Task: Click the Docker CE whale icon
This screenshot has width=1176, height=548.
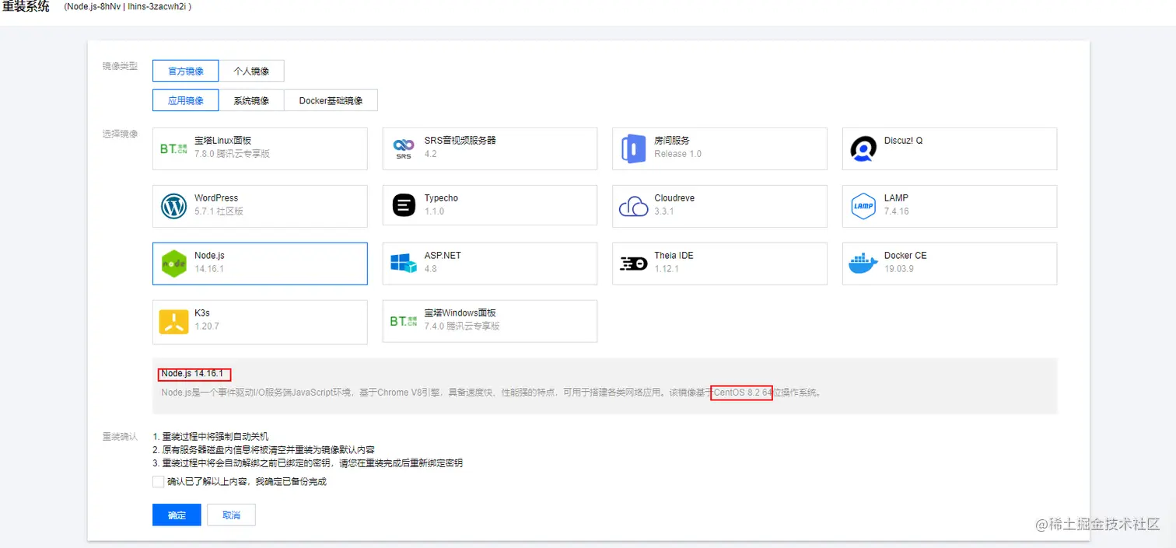Action: [x=863, y=264]
